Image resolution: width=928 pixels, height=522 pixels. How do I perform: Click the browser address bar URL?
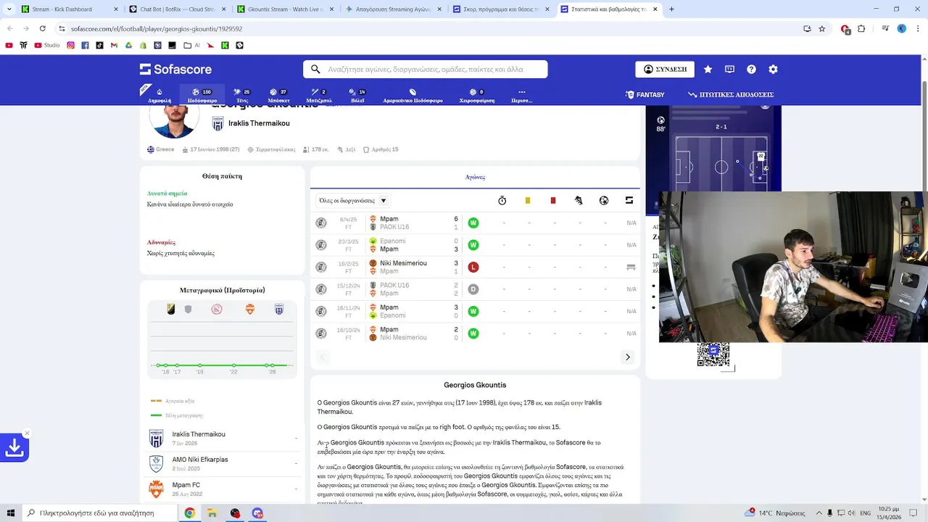pyautogui.click(x=157, y=29)
